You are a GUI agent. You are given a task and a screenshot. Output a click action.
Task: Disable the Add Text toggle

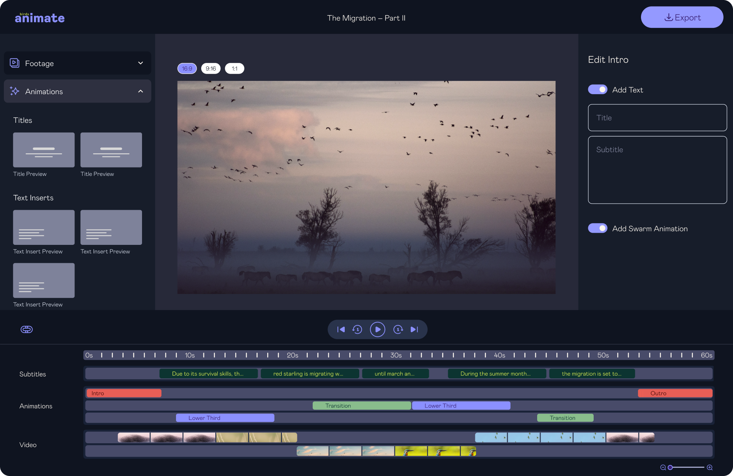(597, 90)
